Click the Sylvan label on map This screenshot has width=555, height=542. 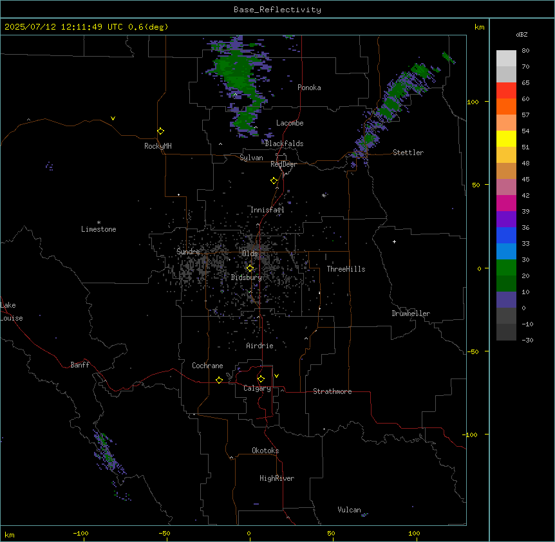(x=251, y=158)
